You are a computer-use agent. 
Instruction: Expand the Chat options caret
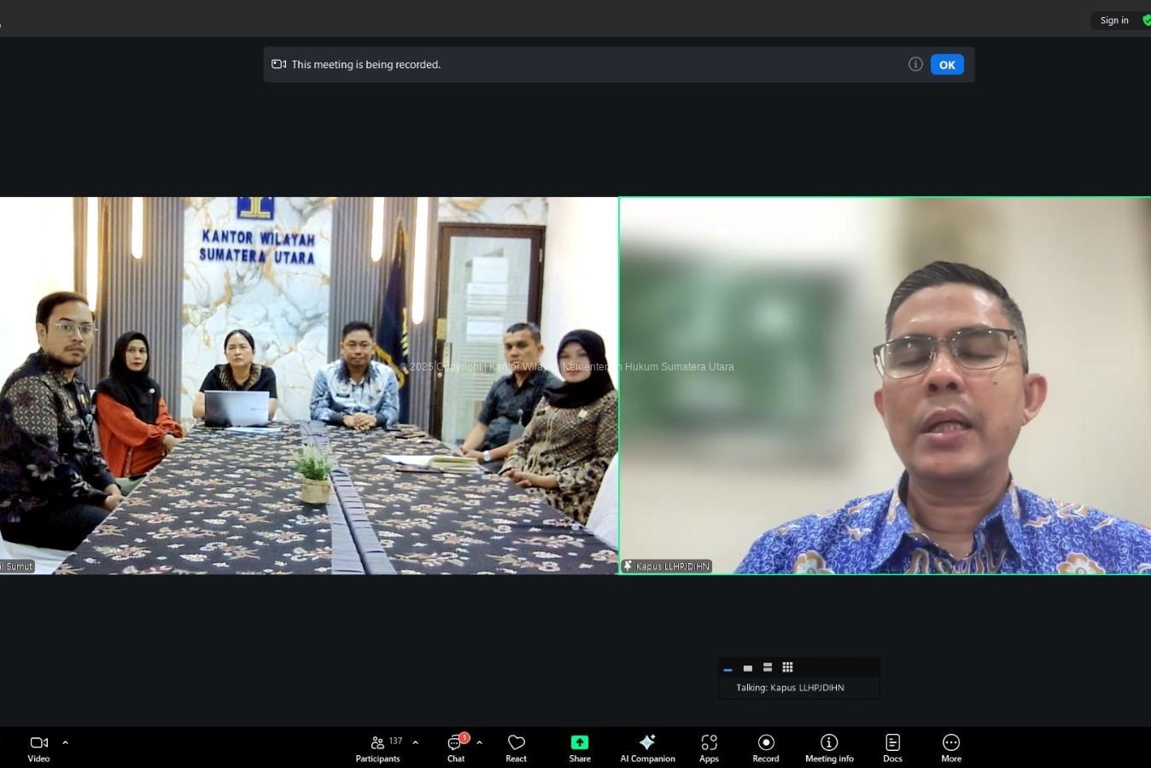tap(480, 742)
